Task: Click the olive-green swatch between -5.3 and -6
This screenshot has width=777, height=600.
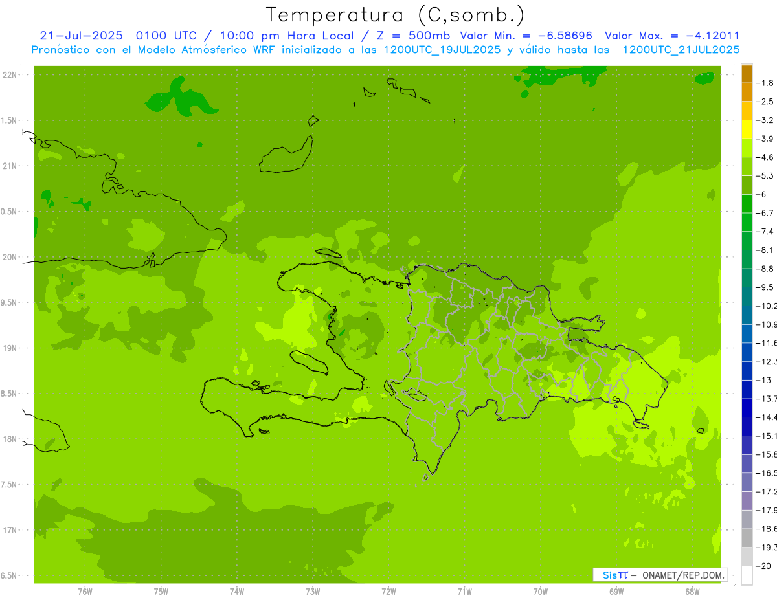Action: (747, 185)
